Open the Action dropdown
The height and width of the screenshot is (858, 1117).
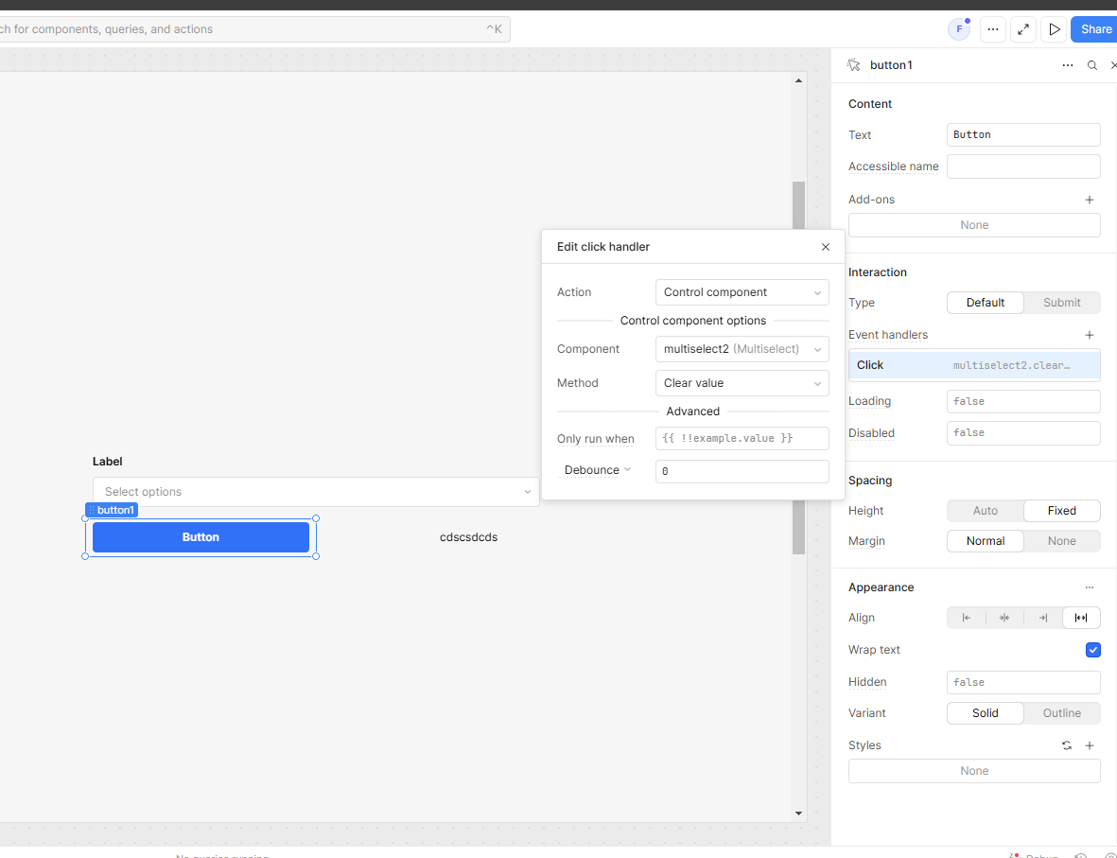(742, 292)
